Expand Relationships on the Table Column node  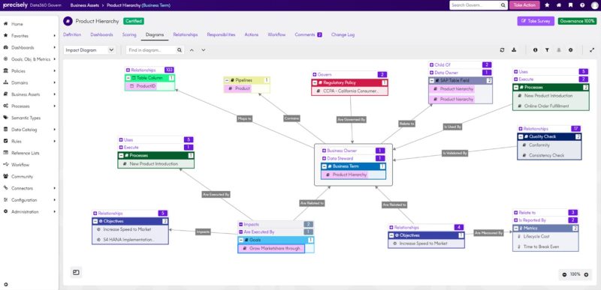[x=128, y=70]
